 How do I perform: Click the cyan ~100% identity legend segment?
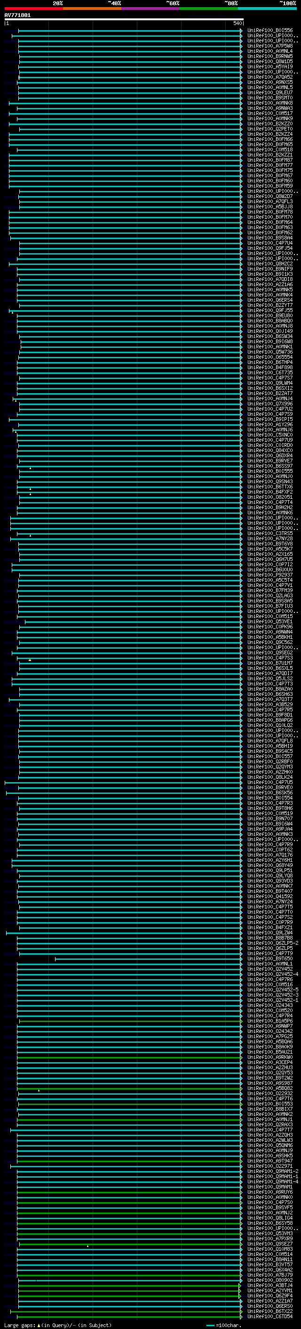[267, 9]
